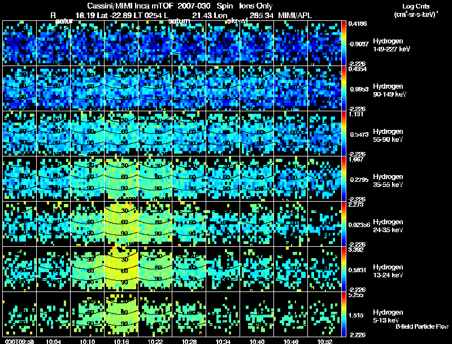Click the 'Hydrogen 13-24 keV' row label
452x344 pixels.
[x=388, y=271]
